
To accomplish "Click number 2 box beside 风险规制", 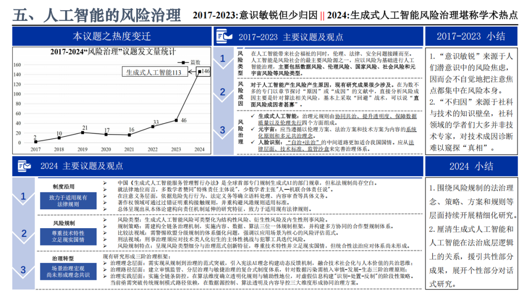I will [x=23, y=233].
